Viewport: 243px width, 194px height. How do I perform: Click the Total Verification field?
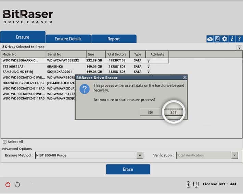coord(204,155)
